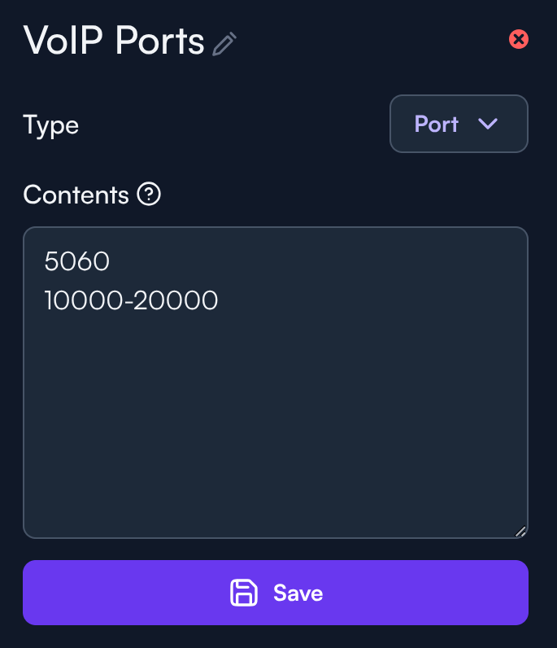Screen dimensions: 557x648
Task: Click the Contents field label
Action: coord(76,195)
